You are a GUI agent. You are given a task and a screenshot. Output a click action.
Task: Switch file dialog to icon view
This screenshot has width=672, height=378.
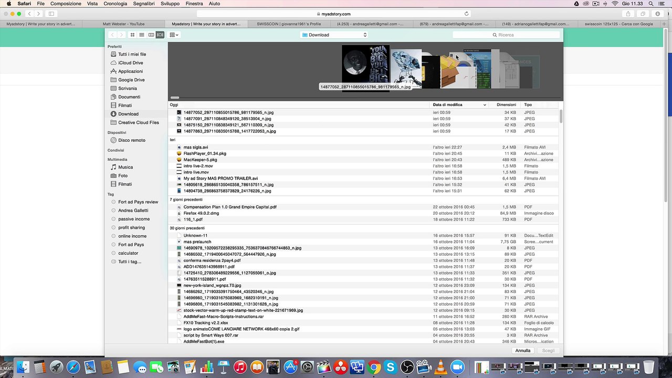[132, 35]
